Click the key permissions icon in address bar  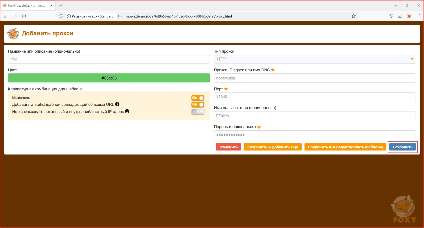pyautogui.click(x=120, y=16)
